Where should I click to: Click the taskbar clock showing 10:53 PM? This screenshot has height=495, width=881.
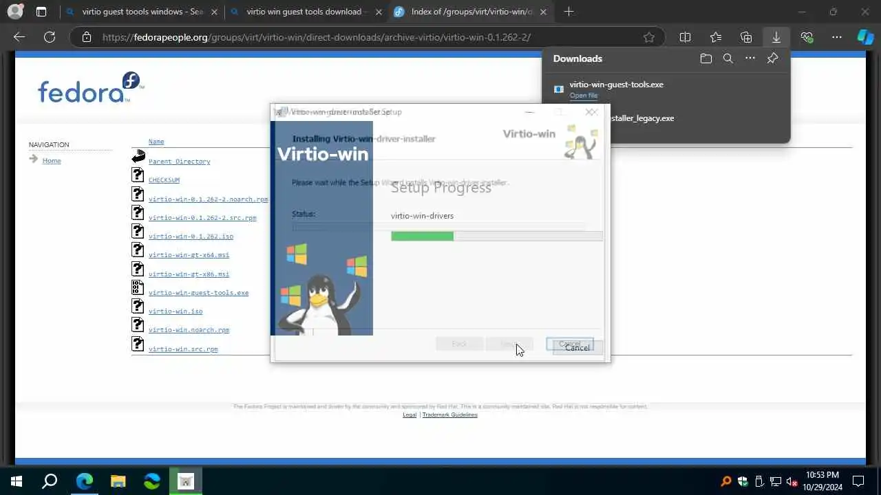(822, 481)
